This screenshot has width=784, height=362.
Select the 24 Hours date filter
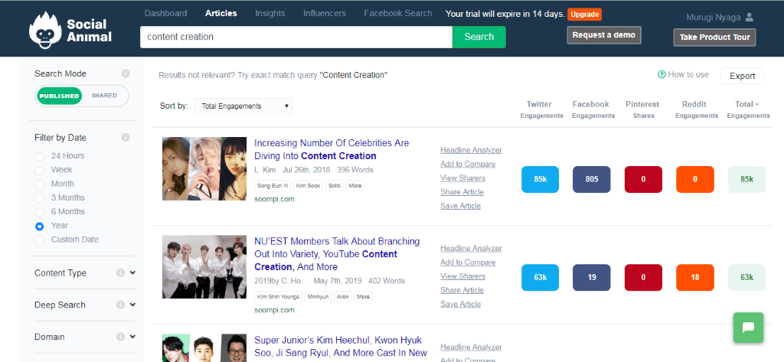[40, 156]
